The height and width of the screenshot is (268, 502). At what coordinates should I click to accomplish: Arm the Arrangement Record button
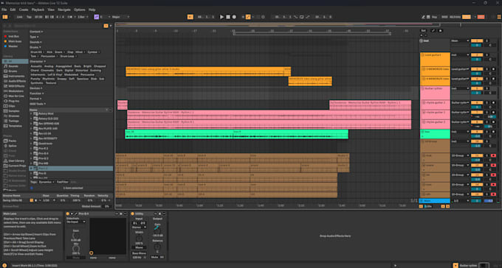(234, 17)
